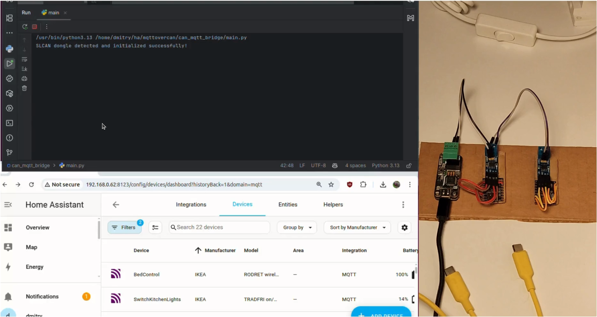Click the Not secure site indicator
This screenshot has width=597, height=317.
62,184
